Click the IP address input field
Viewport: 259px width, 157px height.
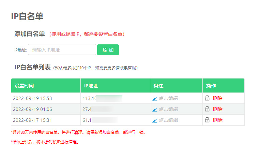pos(62,49)
